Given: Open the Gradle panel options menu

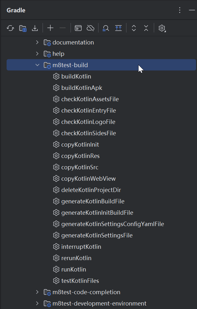Looking at the screenshot, I should (180, 10).
